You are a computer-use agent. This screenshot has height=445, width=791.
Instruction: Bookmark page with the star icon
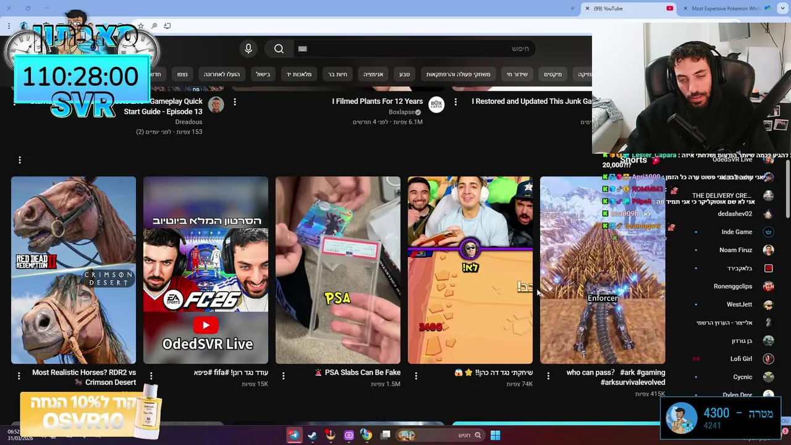141,26
